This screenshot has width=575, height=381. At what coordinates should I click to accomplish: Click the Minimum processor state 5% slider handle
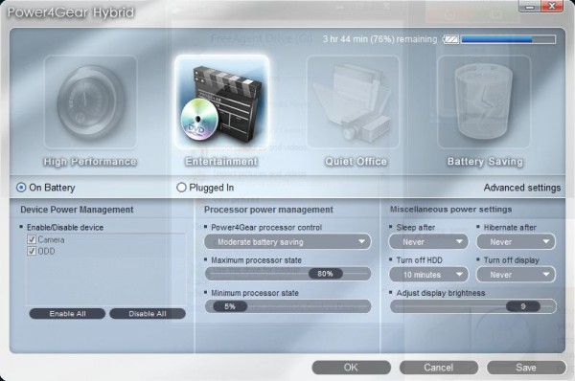click(230, 306)
